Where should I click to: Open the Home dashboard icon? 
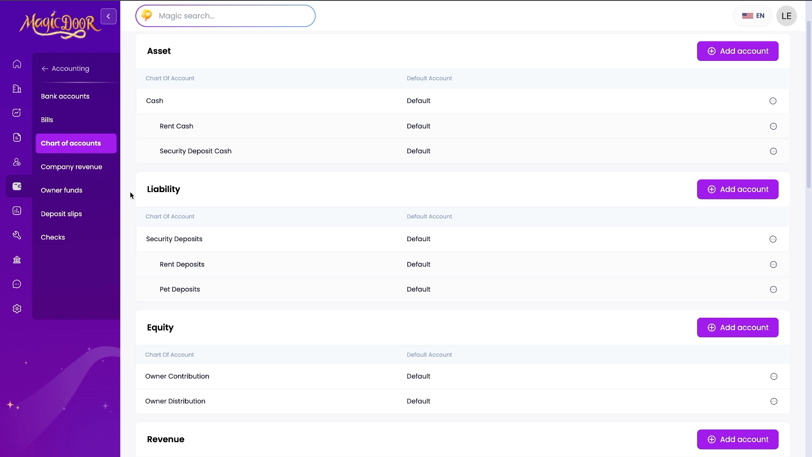pyautogui.click(x=17, y=64)
